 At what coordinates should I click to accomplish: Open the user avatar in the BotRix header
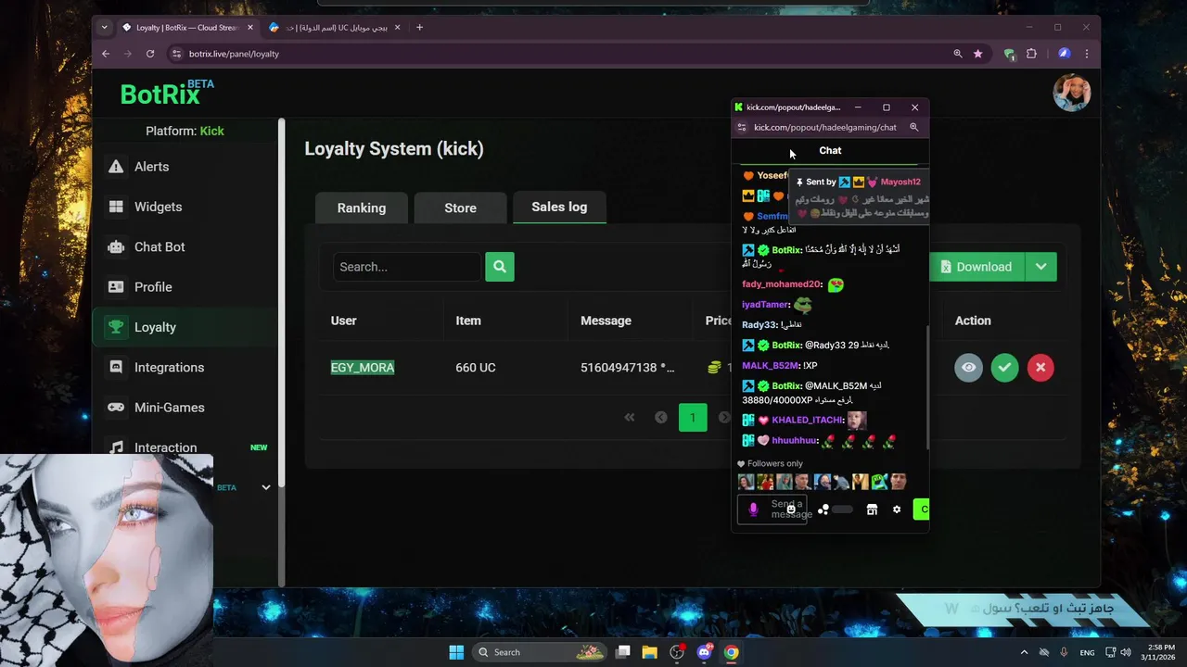click(1071, 93)
